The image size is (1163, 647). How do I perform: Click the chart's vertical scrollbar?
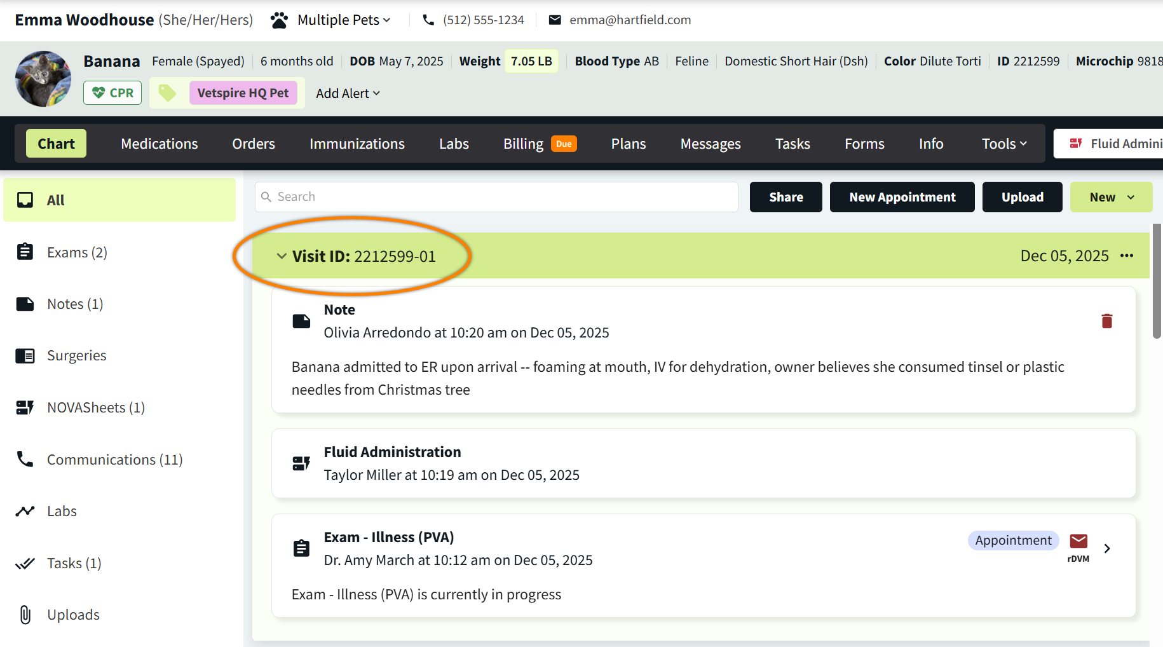click(1157, 282)
